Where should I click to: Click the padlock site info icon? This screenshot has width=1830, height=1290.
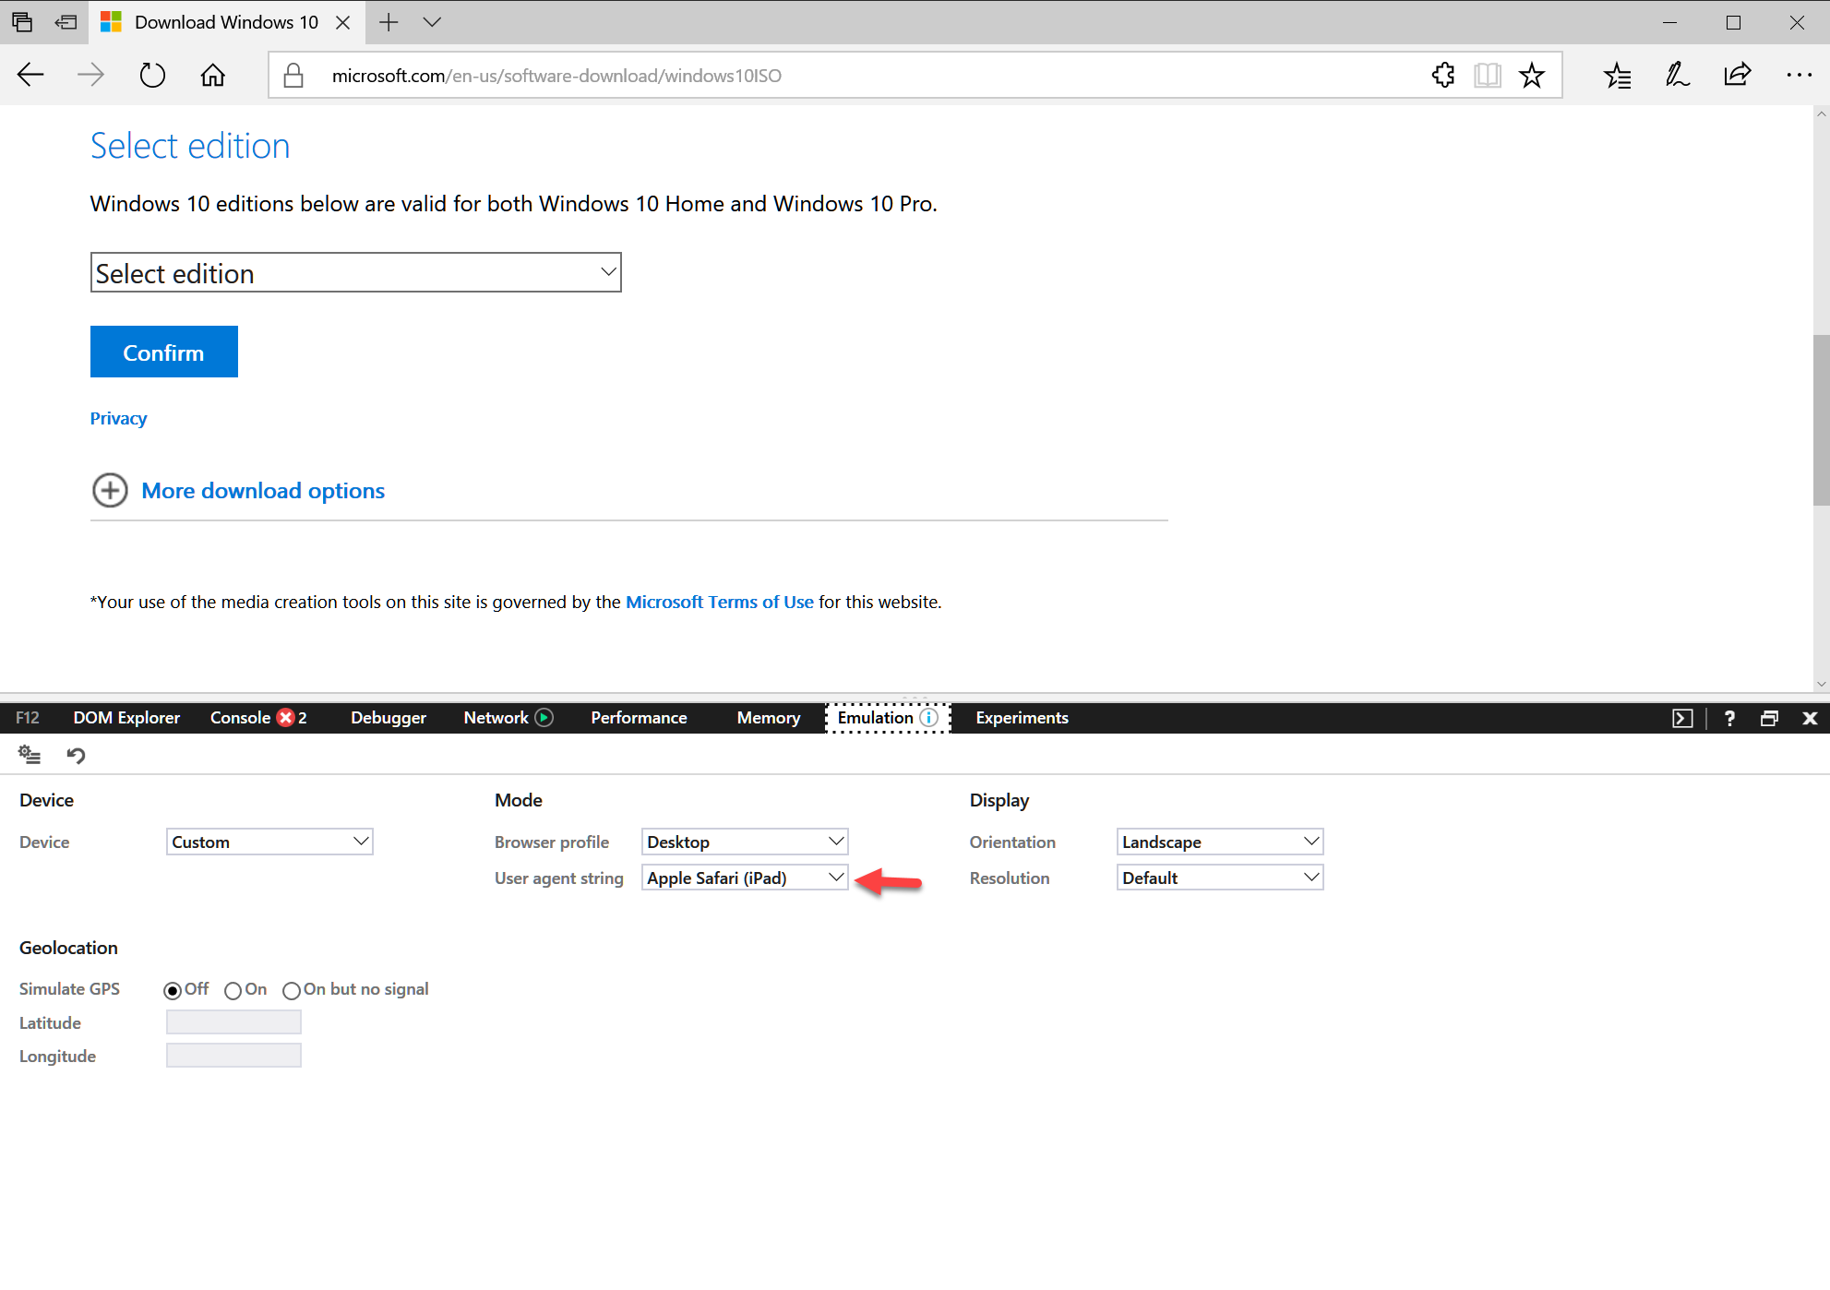(293, 75)
